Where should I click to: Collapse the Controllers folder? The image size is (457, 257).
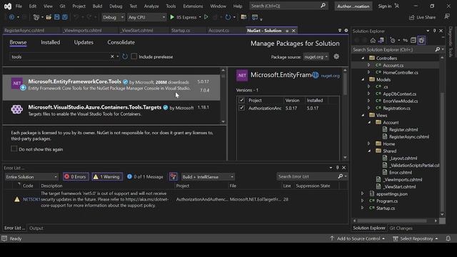pyautogui.click(x=363, y=59)
